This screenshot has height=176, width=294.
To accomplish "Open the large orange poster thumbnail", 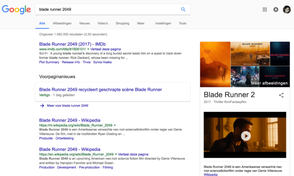I will [x=215, y=64].
